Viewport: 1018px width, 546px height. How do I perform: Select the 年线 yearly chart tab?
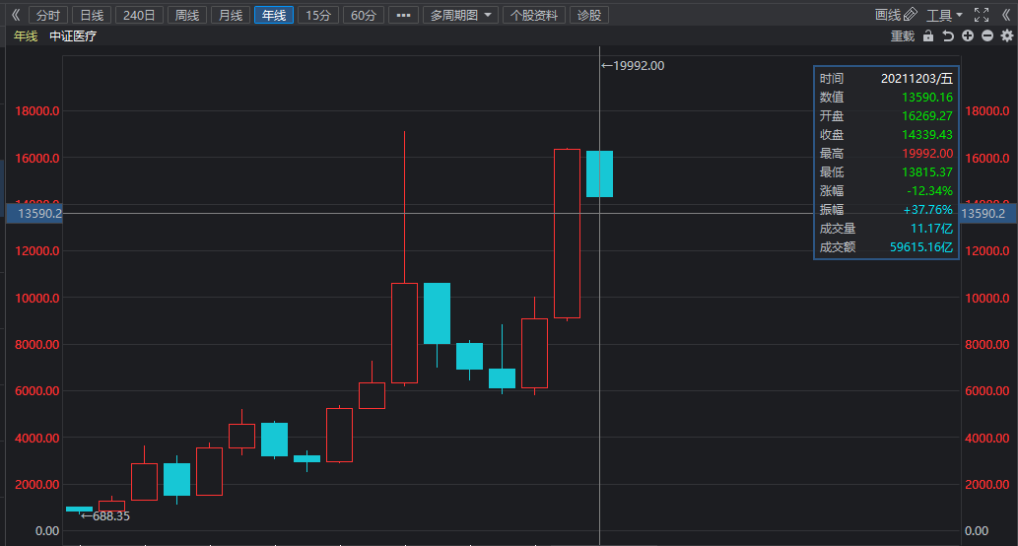click(274, 15)
